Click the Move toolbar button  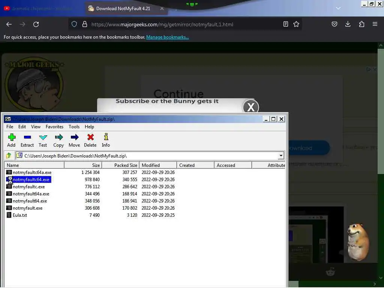(74, 140)
